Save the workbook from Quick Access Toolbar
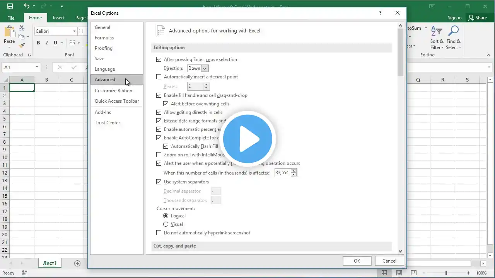Image resolution: width=495 pixels, height=278 pixels. 10,6
